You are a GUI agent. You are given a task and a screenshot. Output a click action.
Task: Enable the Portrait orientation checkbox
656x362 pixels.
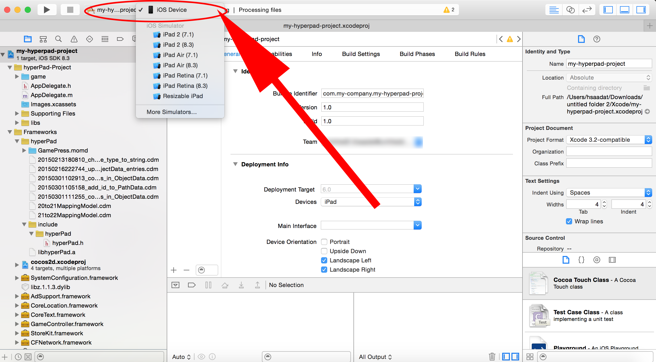click(x=324, y=242)
